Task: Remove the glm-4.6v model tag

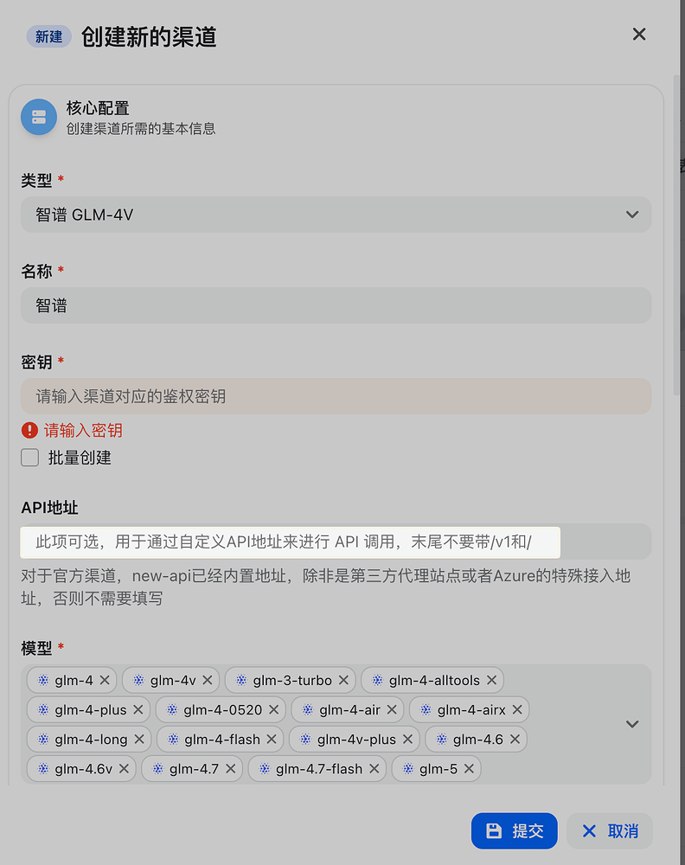Action: 124,768
